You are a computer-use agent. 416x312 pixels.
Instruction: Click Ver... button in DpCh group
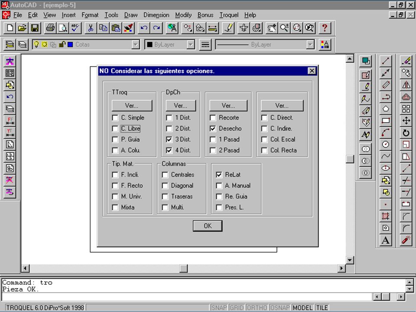point(181,106)
